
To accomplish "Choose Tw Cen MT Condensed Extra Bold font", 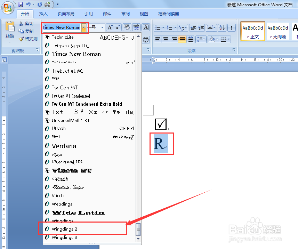I will 90,104.
